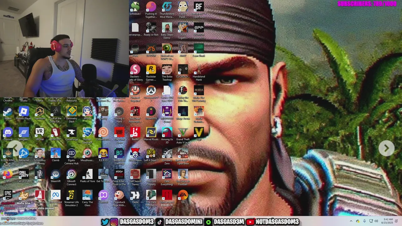Open the taskbar network status icon
This screenshot has width=402, height=226.
371,221
